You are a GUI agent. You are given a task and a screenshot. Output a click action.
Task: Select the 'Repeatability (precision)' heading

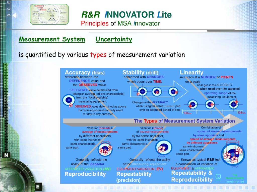pyautogui.click(x=134, y=177)
